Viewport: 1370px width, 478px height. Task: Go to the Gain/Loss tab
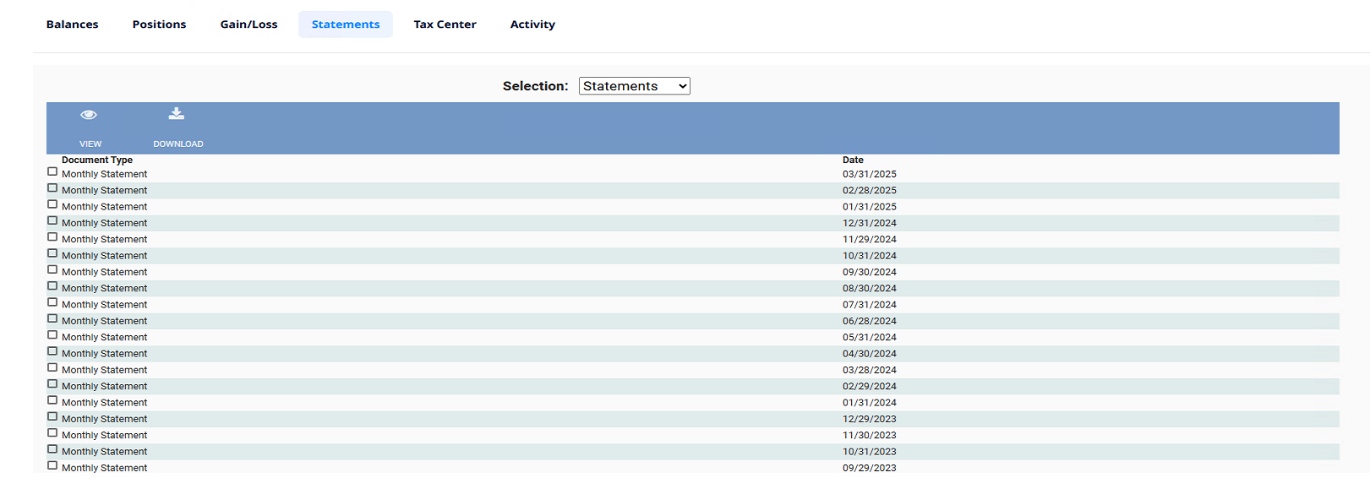pos(248,24)
